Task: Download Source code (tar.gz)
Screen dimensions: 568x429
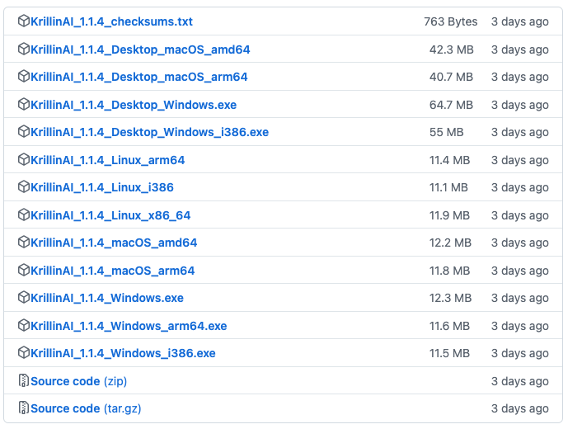Action: tap(86, 408)
